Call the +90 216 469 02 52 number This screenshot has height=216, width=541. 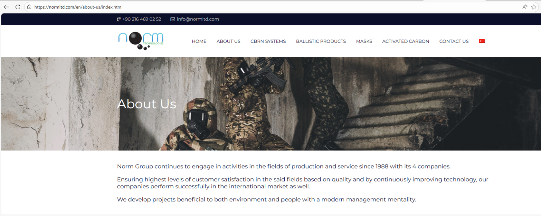tap(142, 19)
